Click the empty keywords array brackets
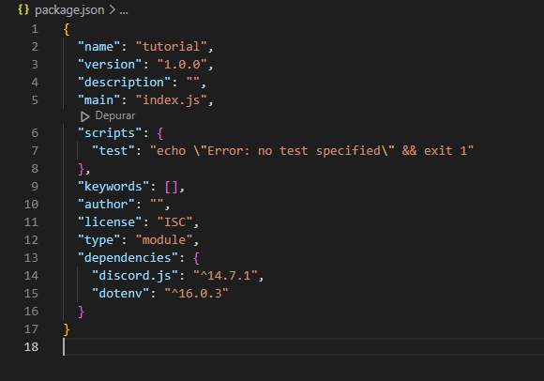 pos(171,187)
